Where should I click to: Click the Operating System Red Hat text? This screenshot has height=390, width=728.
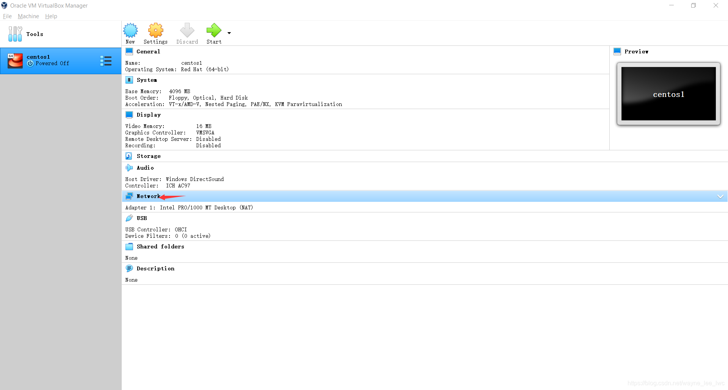point(177,69)
